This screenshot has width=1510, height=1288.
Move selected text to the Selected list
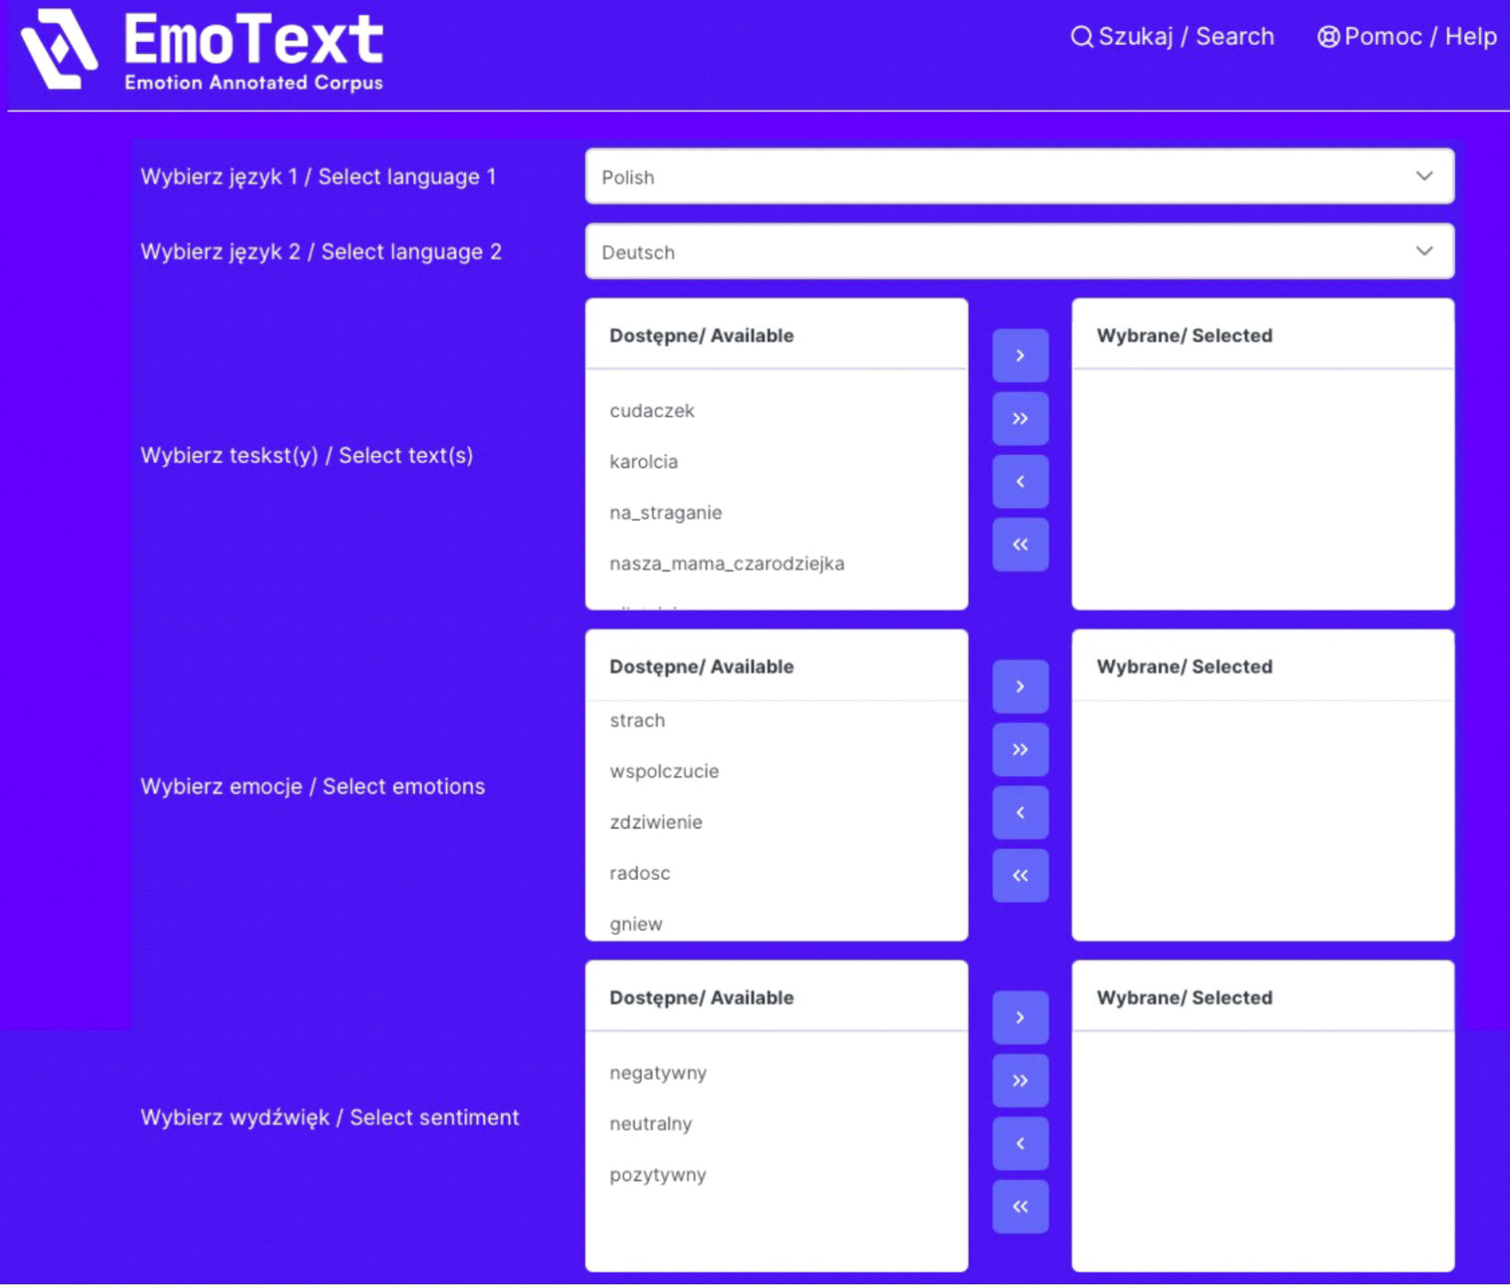(x=1019, y=355)
